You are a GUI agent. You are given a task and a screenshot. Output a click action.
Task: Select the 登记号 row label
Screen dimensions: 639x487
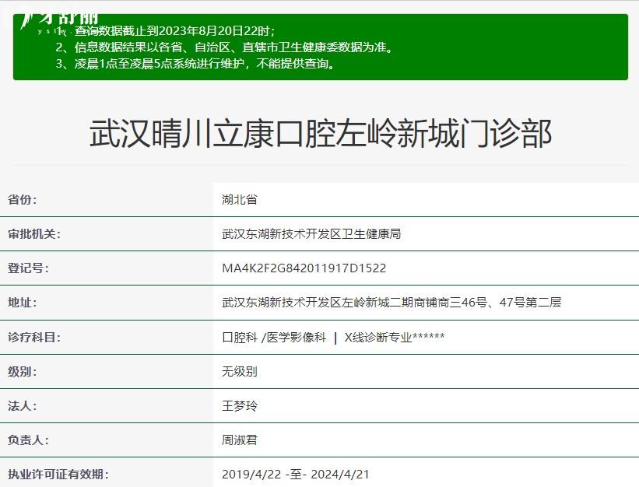tap(28, 268)
